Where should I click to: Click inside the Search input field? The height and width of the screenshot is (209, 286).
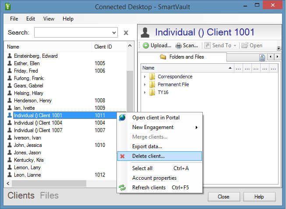coord(73,33)
